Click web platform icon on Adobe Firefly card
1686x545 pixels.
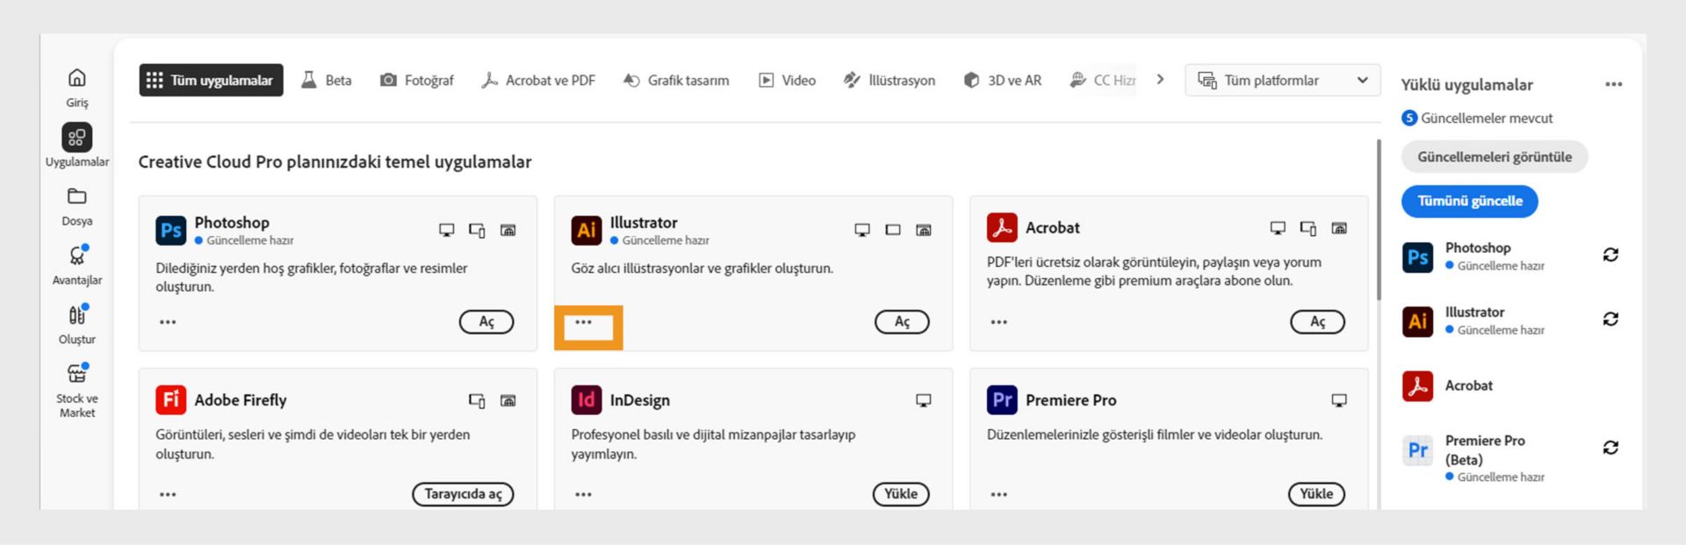pyautogui.click(x=508, y=400)
